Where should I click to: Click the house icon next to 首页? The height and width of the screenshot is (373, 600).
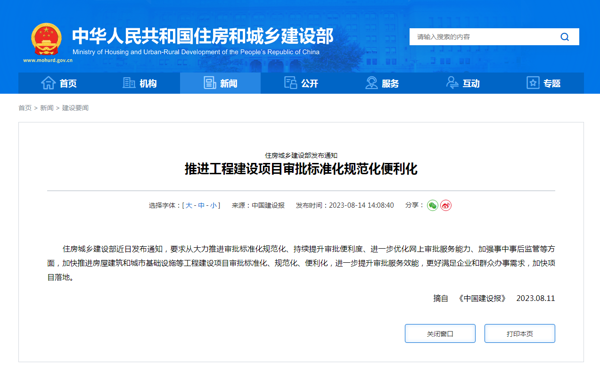pyautogui.click(x=49, y=83)
